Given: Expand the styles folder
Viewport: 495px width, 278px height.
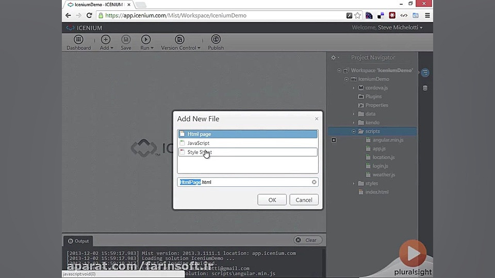Looking at the screenshot, I should pyautogui.click(x=354, y=183).
